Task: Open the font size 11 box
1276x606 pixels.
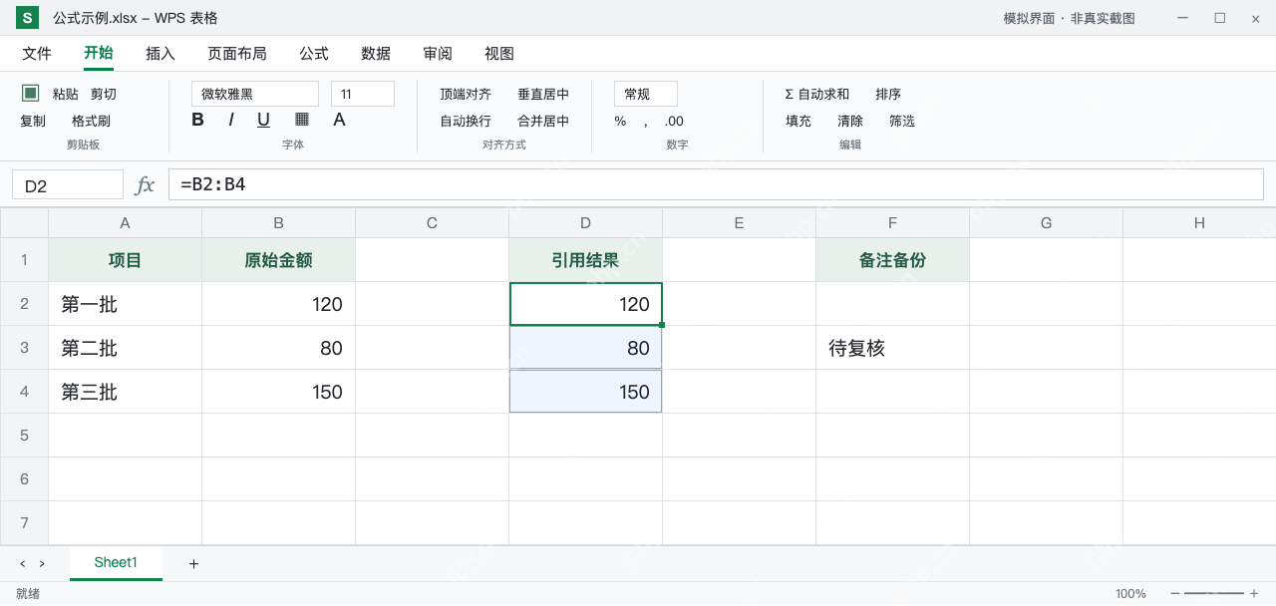Action: 363,94
